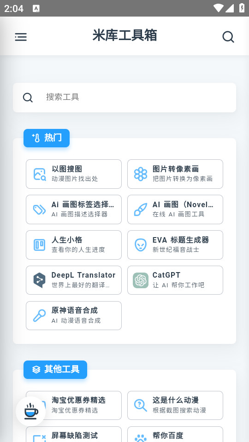Image resolution: width=249 pixels, height=442 pixels.
Task: Focus the 搜索工具 search field
Action: [x=125, y=98]
